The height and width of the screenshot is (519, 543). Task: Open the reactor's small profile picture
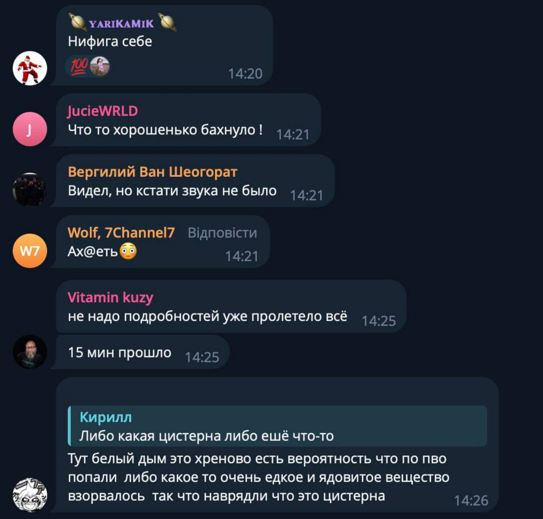(100, 67)
